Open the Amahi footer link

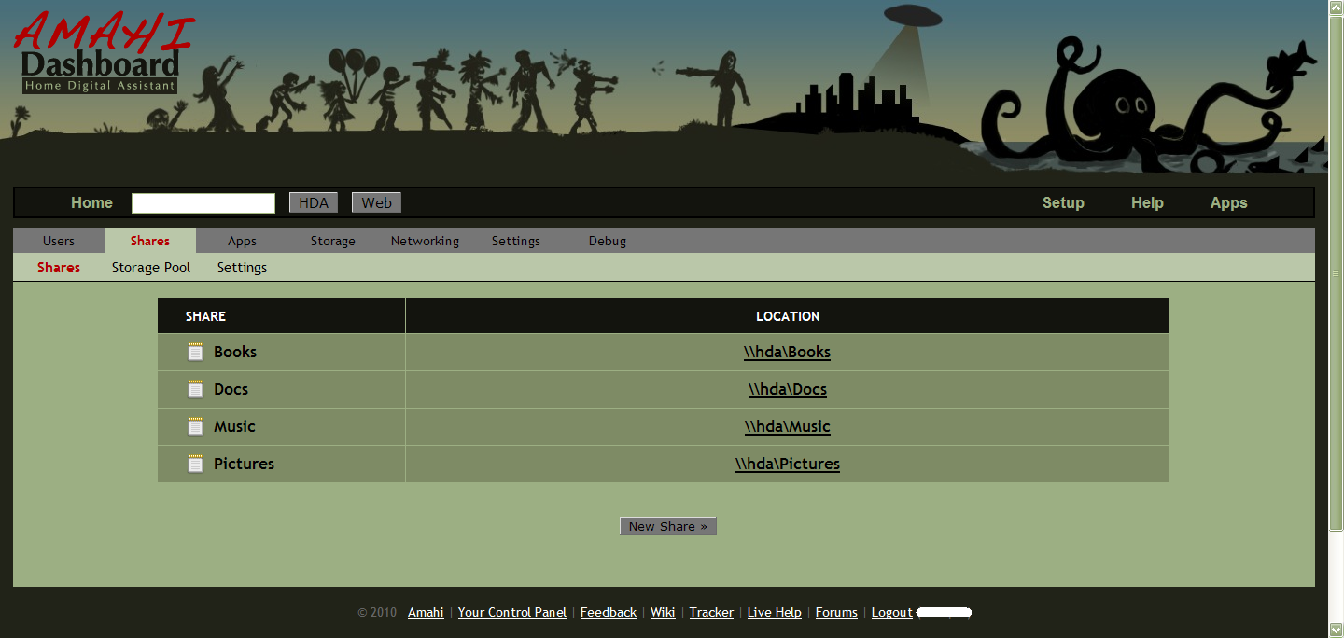click(426, 613)
